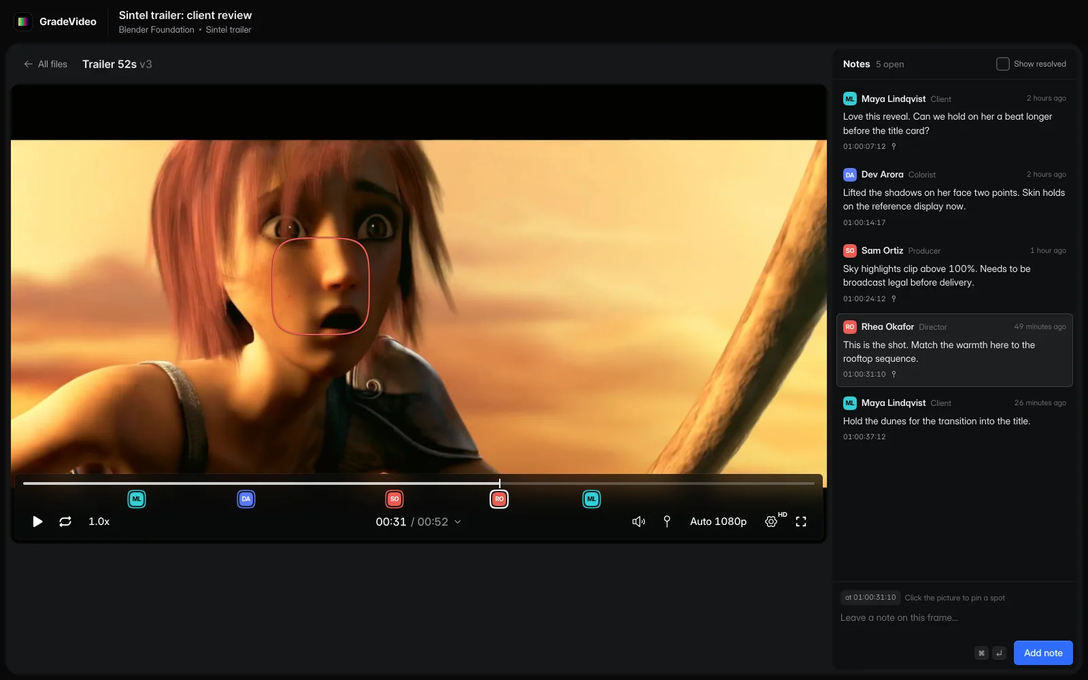Click the pin icon beside 01:00:31:10 in the note
Image resolution: width=1088 pixels, height=680 pixels.
tap(894, 374)
